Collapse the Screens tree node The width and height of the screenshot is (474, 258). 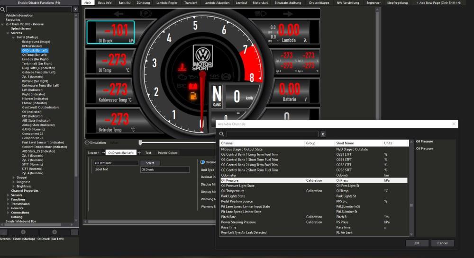8,33
